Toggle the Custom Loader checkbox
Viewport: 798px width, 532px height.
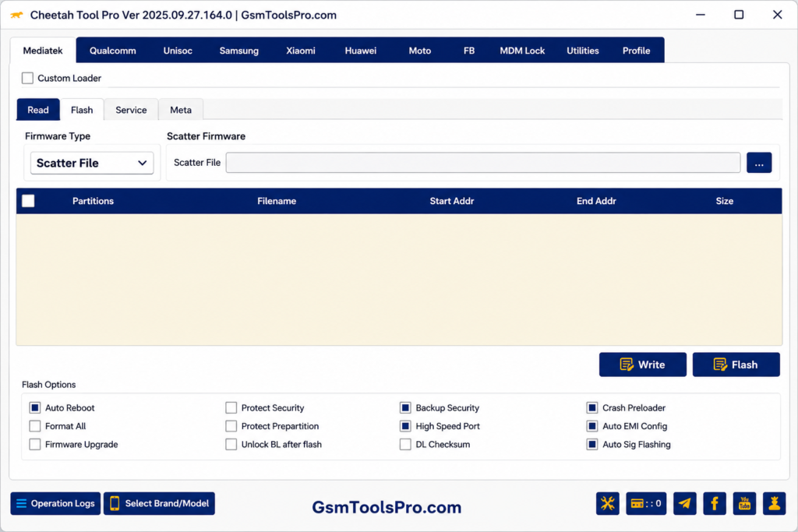pyautogui.click(x=27, y=78)
